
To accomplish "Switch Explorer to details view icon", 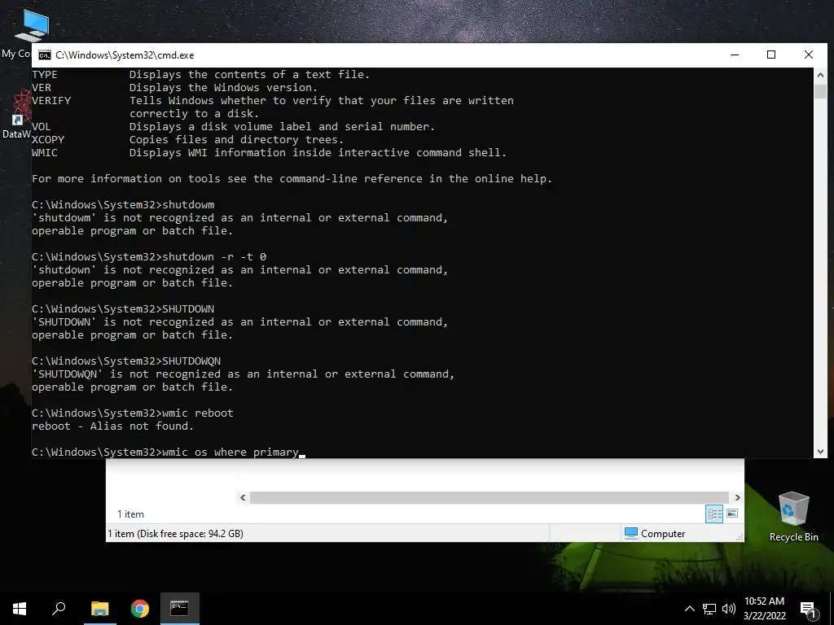I will point(714,514).
